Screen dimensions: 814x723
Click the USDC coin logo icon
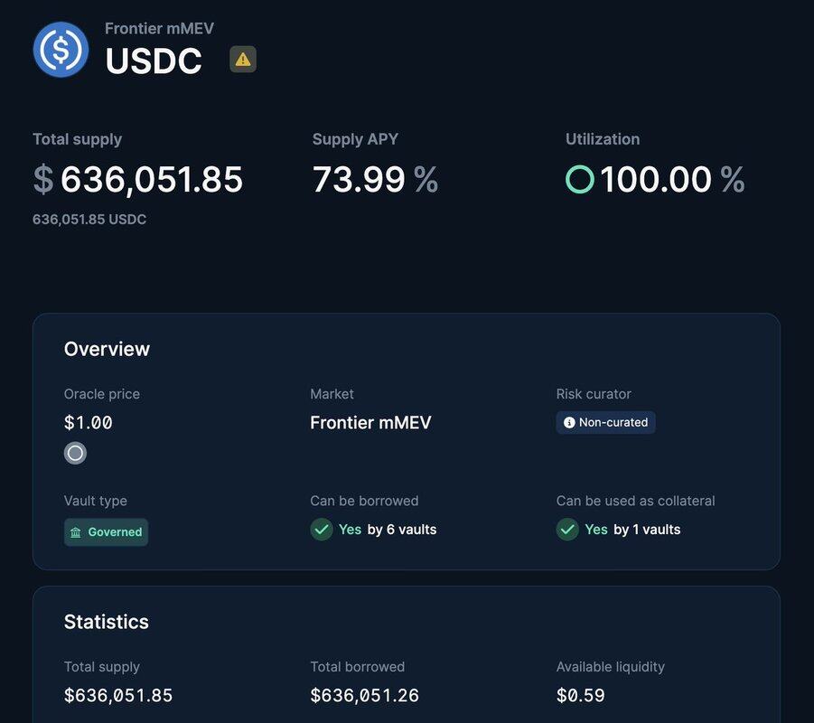coord(61,50)
